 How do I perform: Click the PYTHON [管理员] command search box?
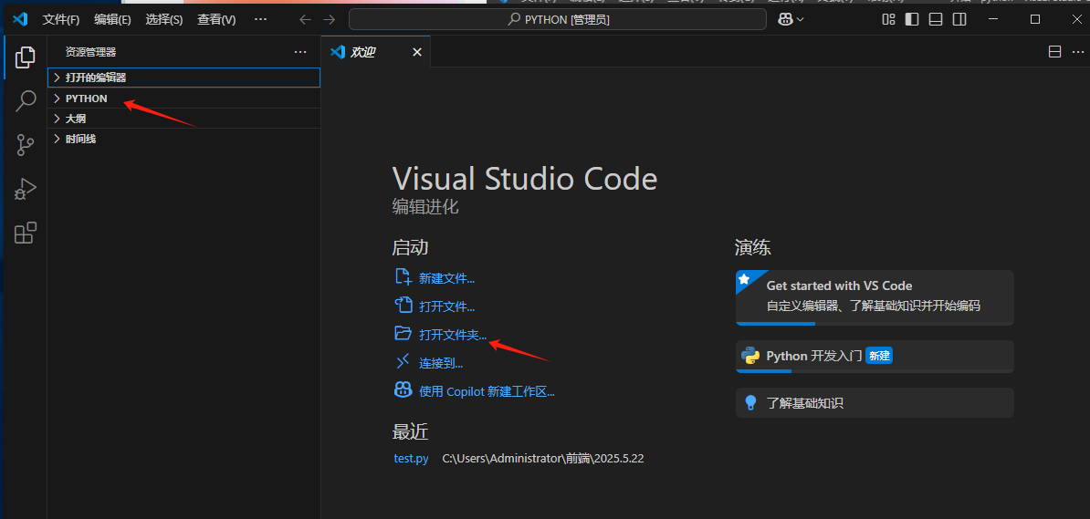click(558, 19)
